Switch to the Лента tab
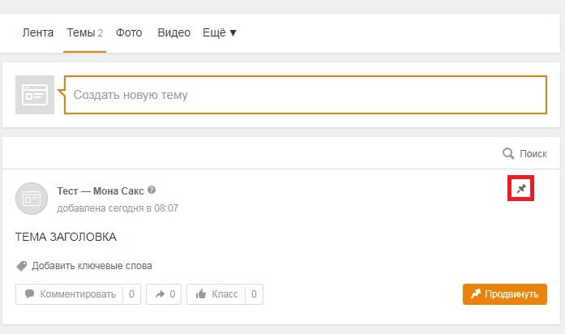Screen dimensions: 565x334 point(38,33)
